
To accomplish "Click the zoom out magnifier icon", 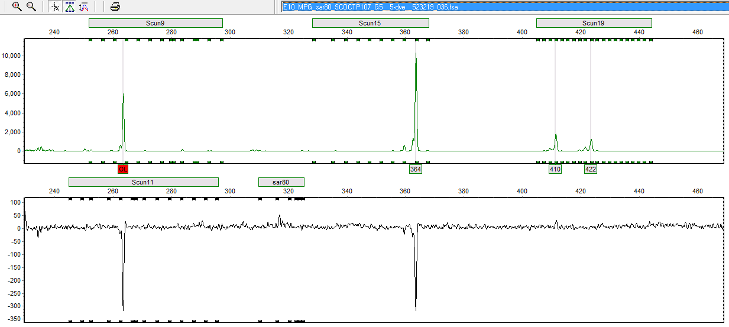I will click(x=31, y=7).
